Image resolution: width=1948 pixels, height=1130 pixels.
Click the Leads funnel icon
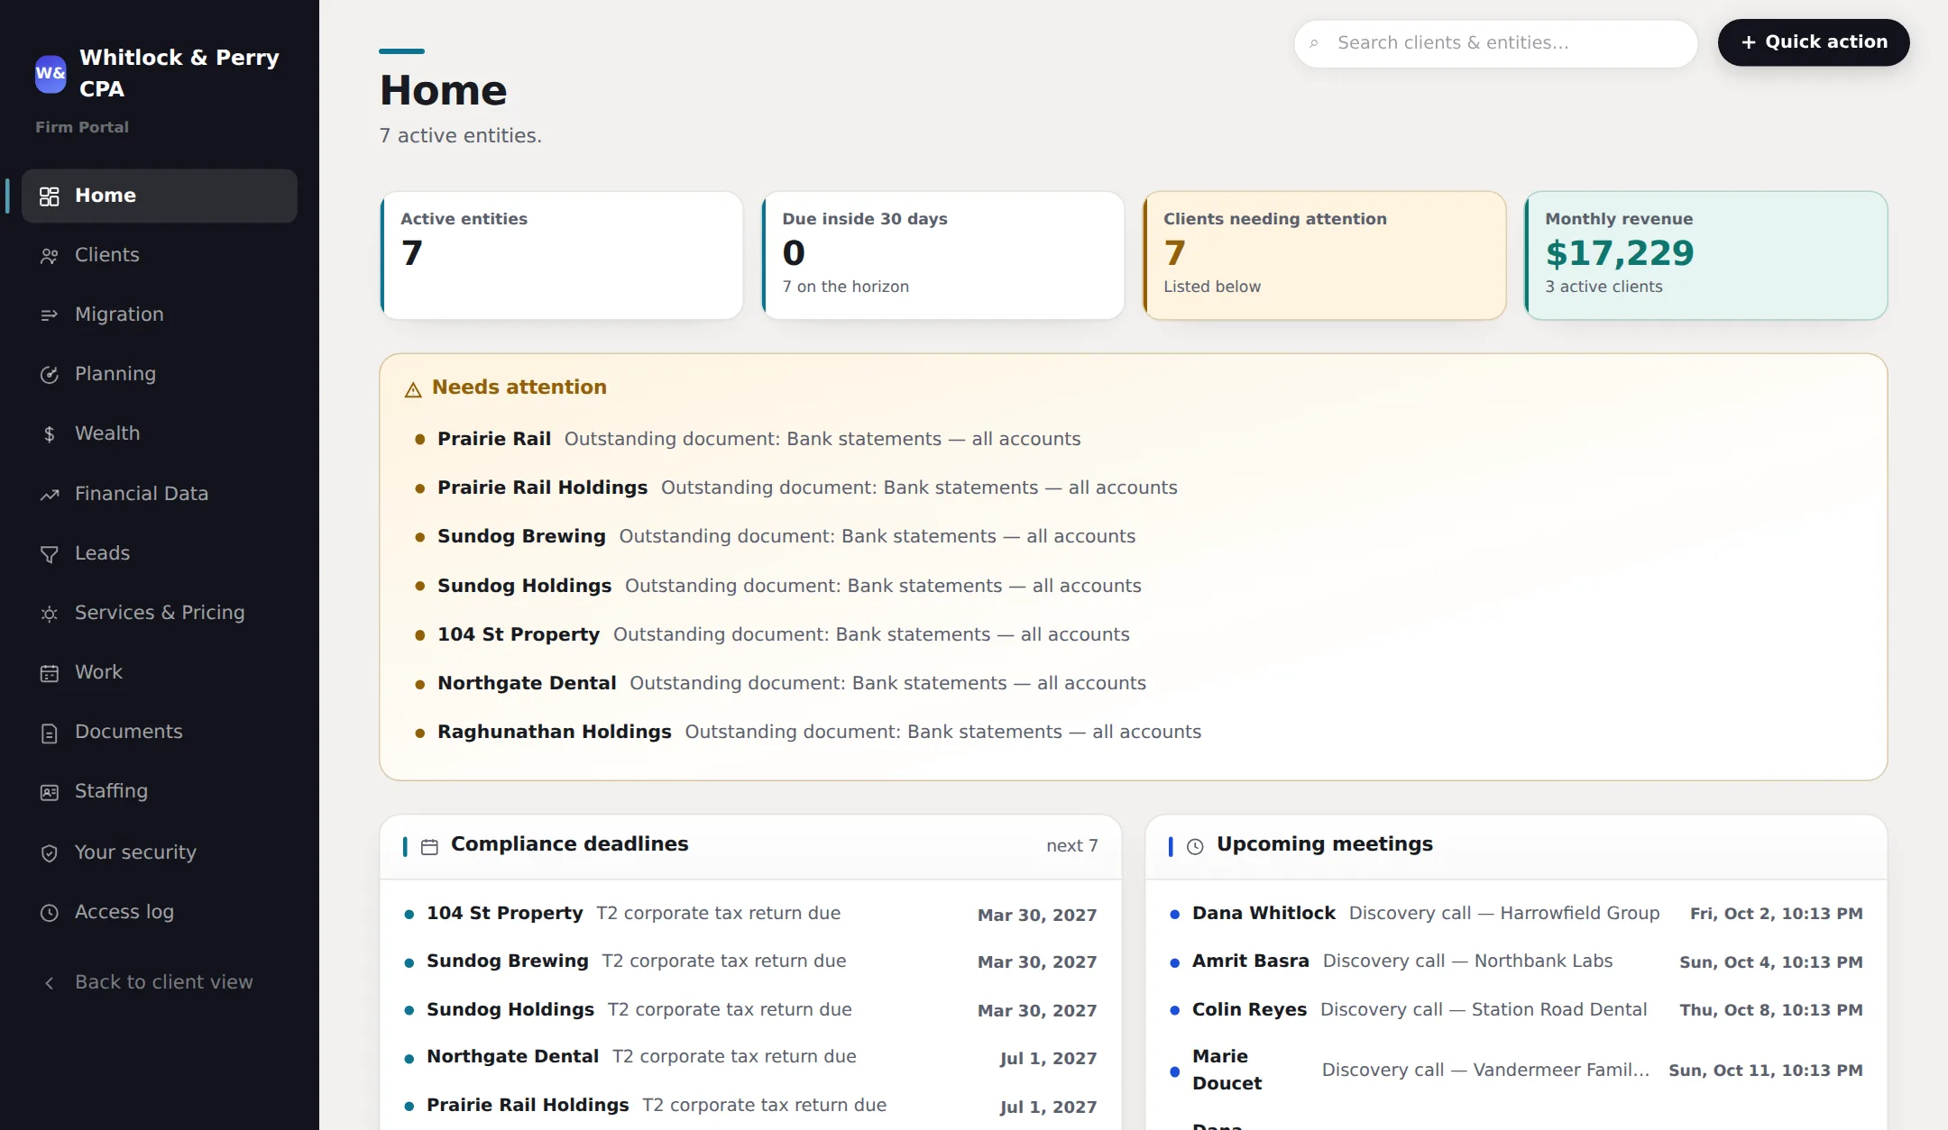[50, 554]
